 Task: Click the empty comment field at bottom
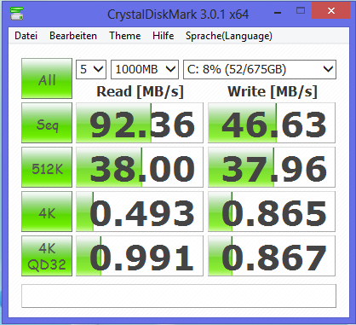(179, 296)
